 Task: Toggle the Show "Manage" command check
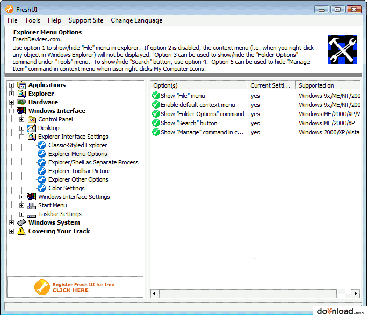(156, 132)
